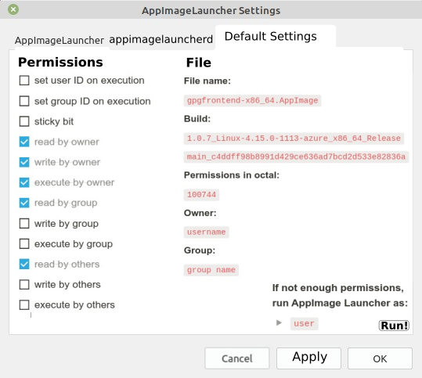Check set group ID on execution
422x378 pixels.
point(24,101)
